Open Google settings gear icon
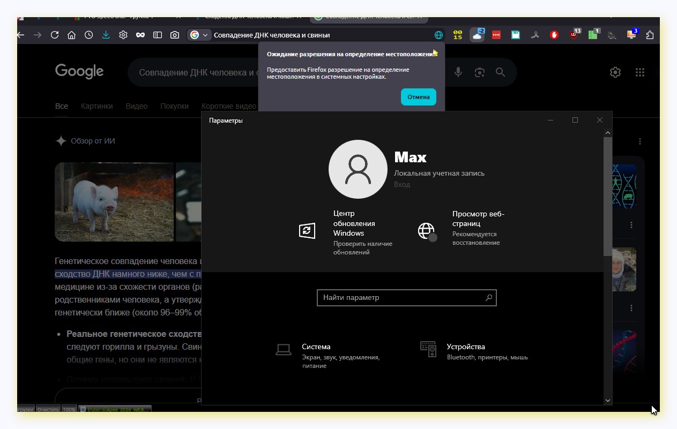 click(x=615, y=72)
